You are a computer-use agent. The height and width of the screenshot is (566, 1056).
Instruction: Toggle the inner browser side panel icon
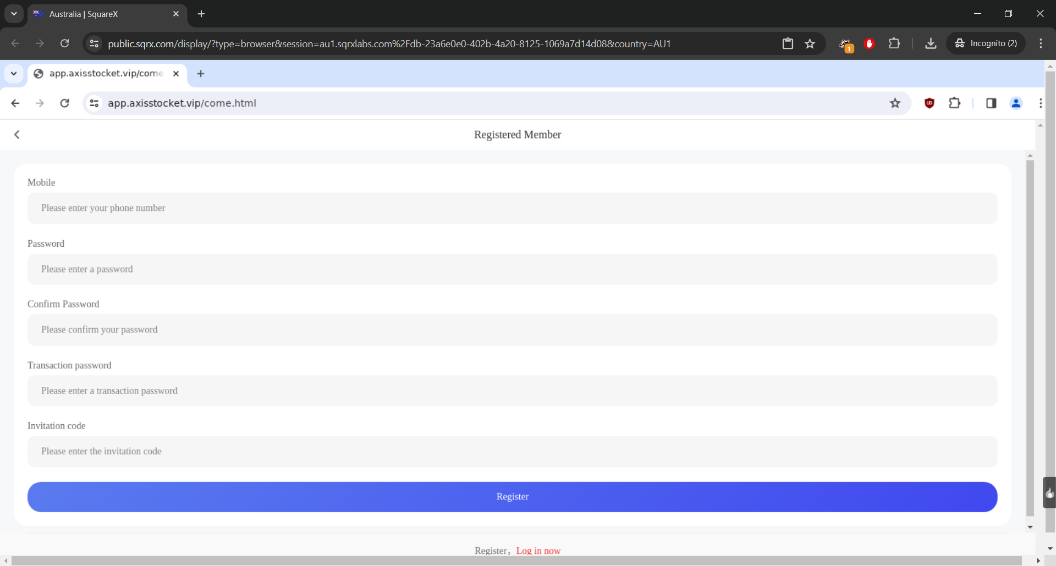[991, 103]
